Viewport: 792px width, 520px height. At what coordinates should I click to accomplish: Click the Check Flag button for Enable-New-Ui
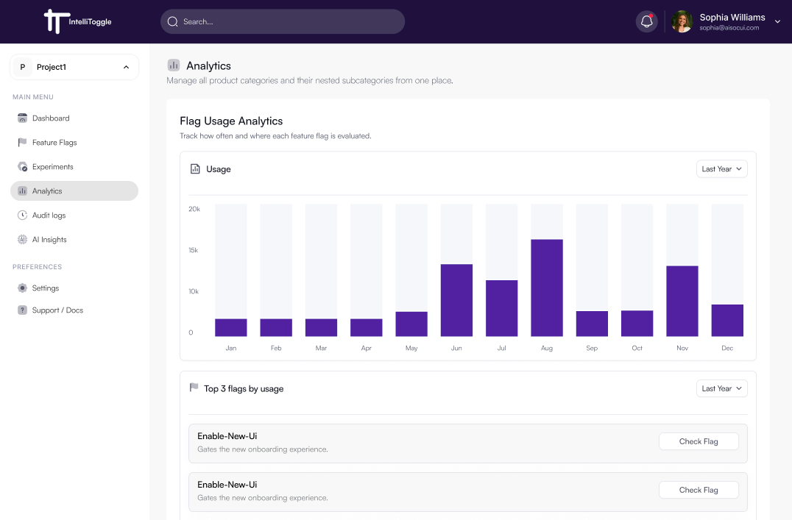(698, 441)
